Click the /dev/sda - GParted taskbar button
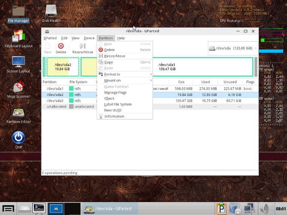This screenshot has width=287, height=215. click(x=110, y=209)
